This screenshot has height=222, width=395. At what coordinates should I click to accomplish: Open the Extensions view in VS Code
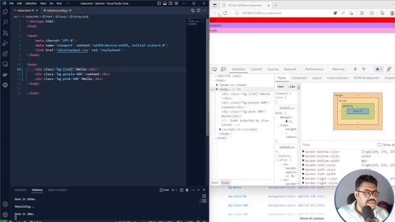(x=5, y=54)
